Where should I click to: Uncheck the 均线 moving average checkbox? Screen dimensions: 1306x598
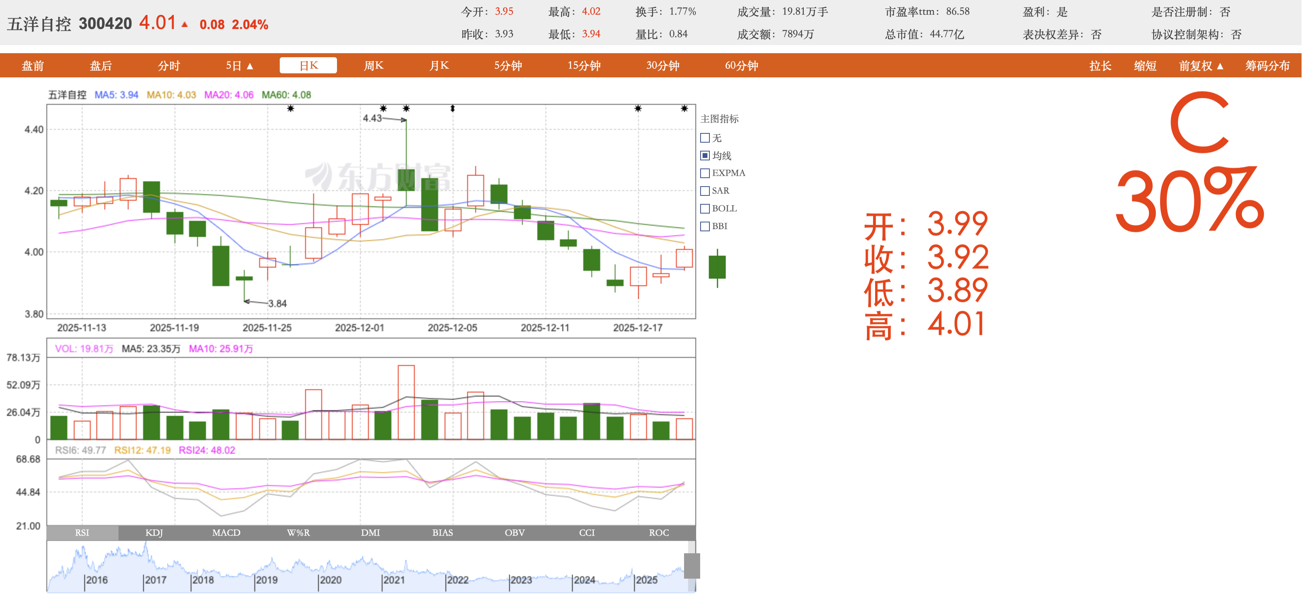[705, 156]
